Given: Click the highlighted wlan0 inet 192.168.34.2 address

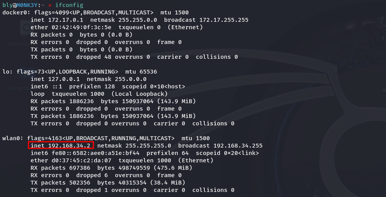Looking at the screenshot, I should click(x=61, y=146).
